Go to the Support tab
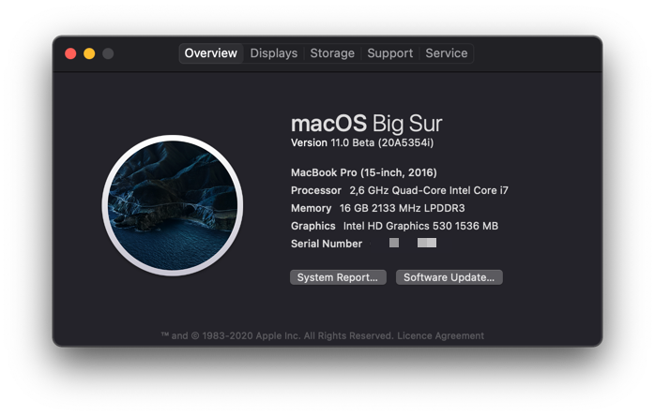 coord(389,53)
